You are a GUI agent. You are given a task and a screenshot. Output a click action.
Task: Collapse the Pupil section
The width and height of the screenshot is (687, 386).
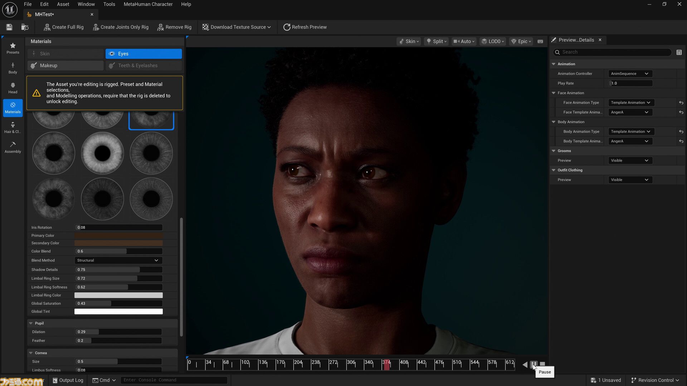click(x=31, y=323)
